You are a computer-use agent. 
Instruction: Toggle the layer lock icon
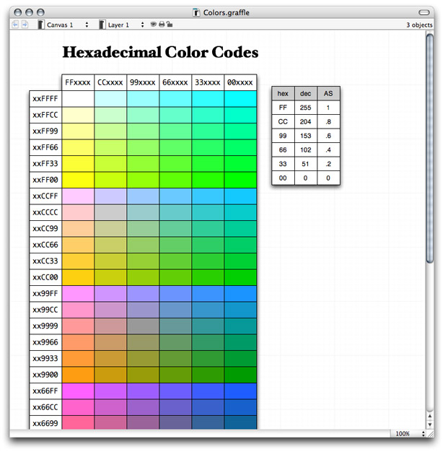[169, 25]
